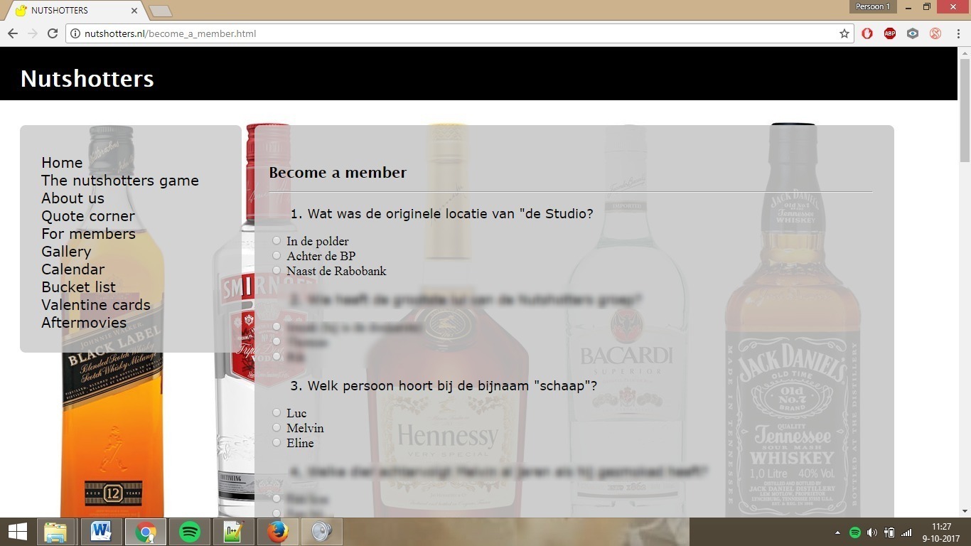The height and width of the screenshot is (546, 971).
Task: Go to 'The nutshotters game' page
Action: [120, 181]
